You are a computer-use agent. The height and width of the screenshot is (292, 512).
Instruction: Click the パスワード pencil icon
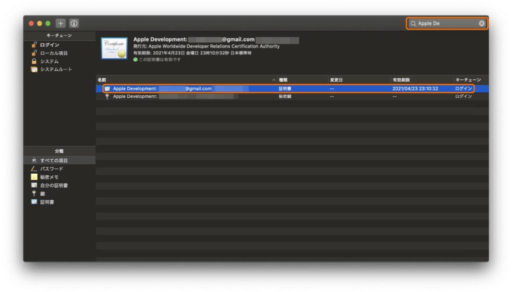(x=34, y=169)
